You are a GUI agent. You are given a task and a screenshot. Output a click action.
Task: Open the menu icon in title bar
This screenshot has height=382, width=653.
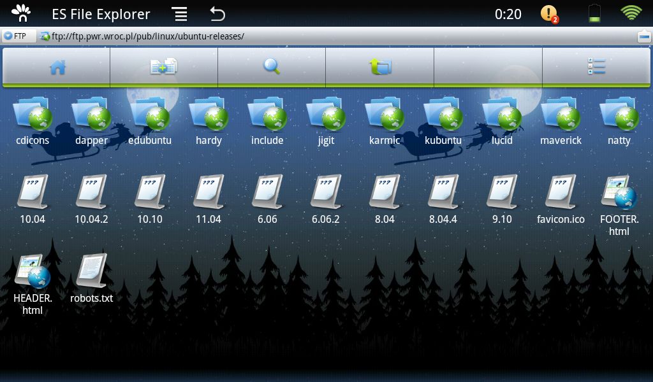(x=180, y=14)
